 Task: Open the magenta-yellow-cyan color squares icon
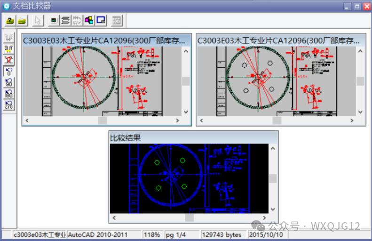pyautogui.click(x=89, y=21)
